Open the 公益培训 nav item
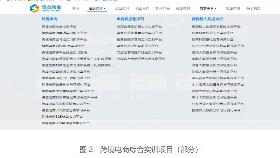The width and height of the screenshot is (280, 158). click(122, 8)
